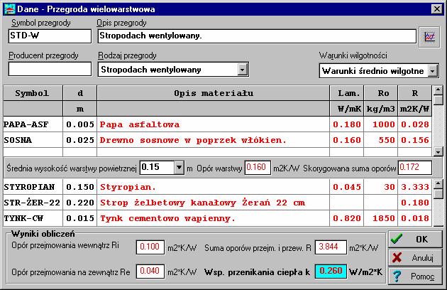Click resistance 0.018 in the TYNK-CW row

tap(415, 218)
